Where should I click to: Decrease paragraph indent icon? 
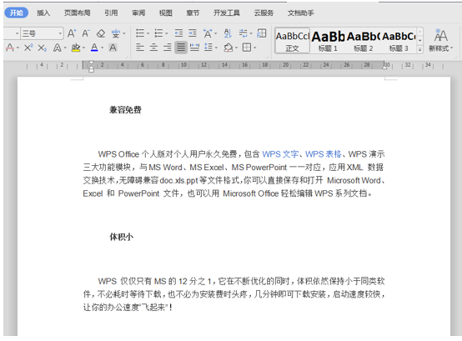tap(178, 33)
